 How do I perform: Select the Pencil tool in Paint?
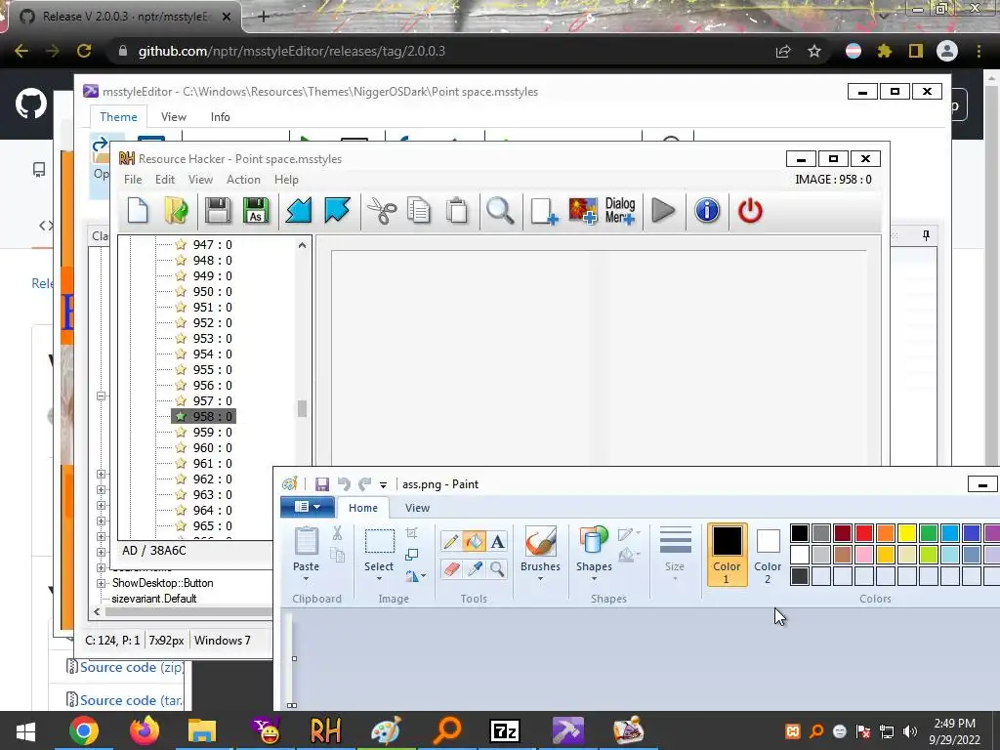pos(451,541)
